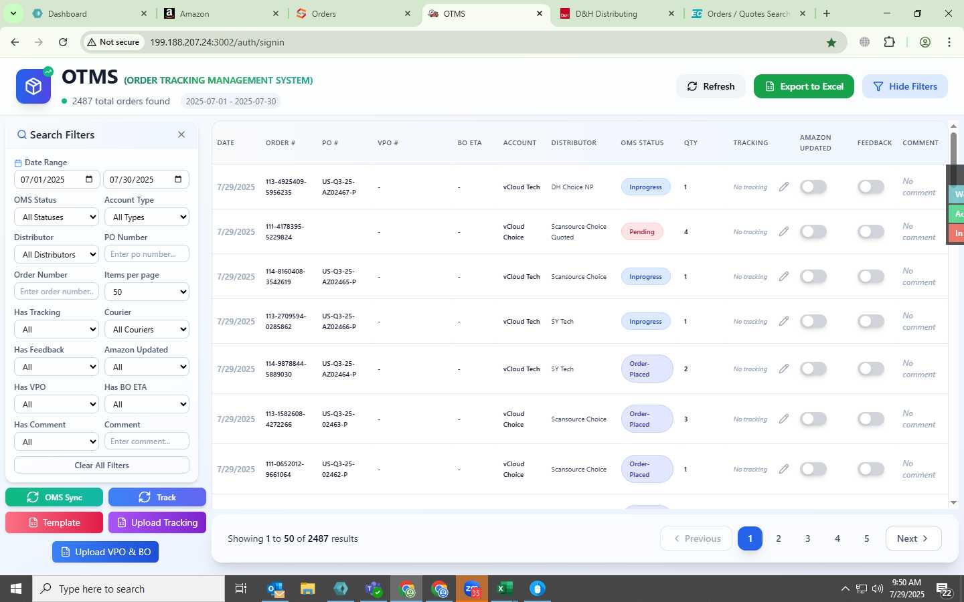Go to results page 3
The width and height of the screenshot is (964, 602).
808,538
